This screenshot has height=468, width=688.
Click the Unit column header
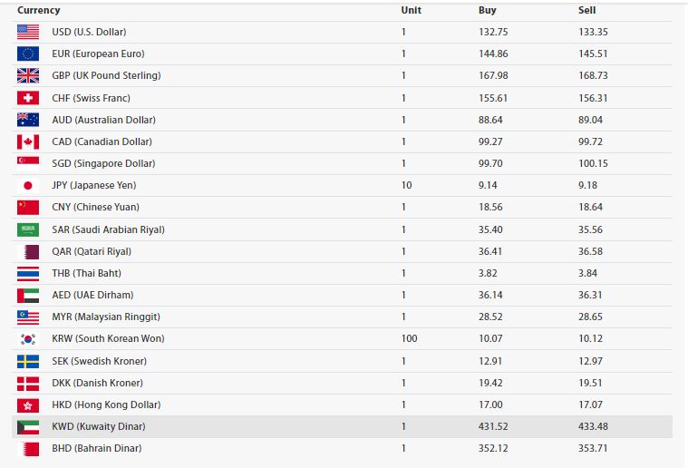411,10
